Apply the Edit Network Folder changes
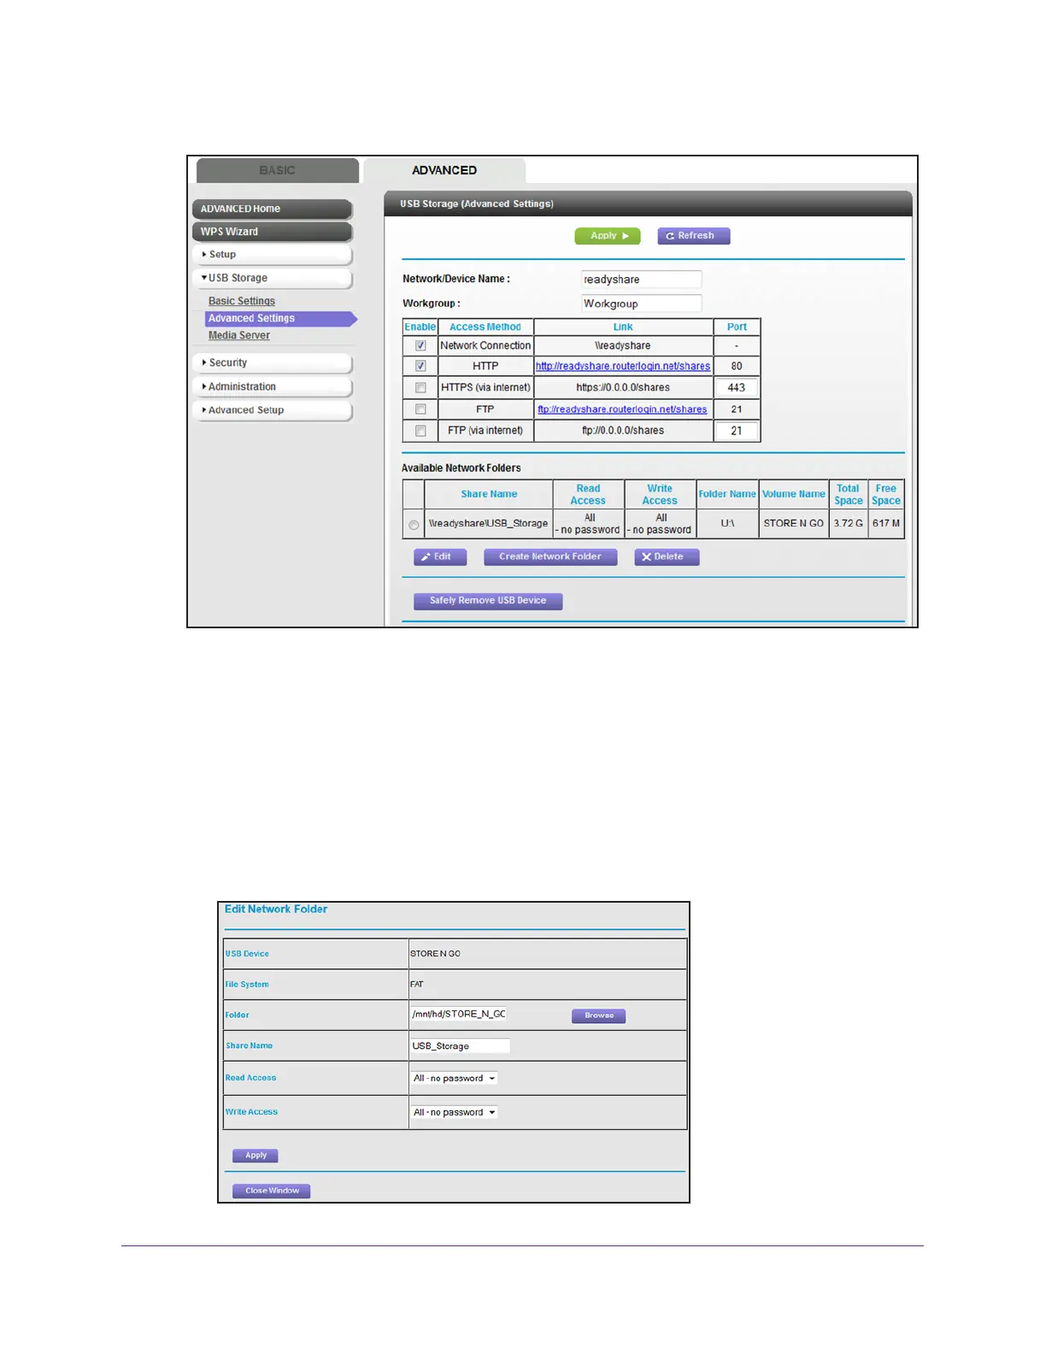The image size is (1046, 1354). [x=256, y=1156]
